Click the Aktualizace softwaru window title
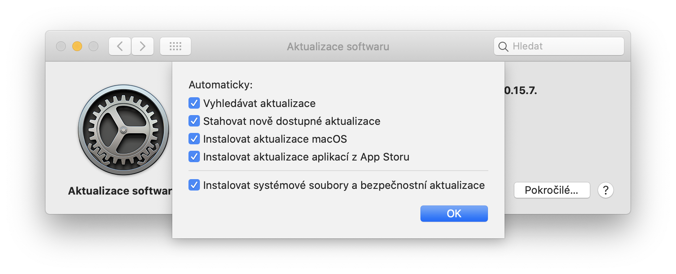This screenshot has width=676, height=274. tap(338, 47)
